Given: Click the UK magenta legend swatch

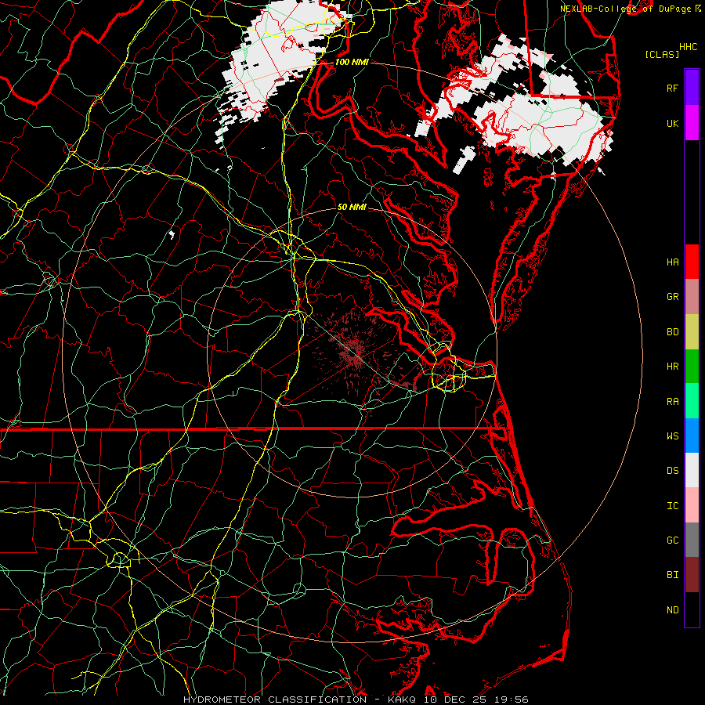Looking at the screenshot, I should [692, 123].
